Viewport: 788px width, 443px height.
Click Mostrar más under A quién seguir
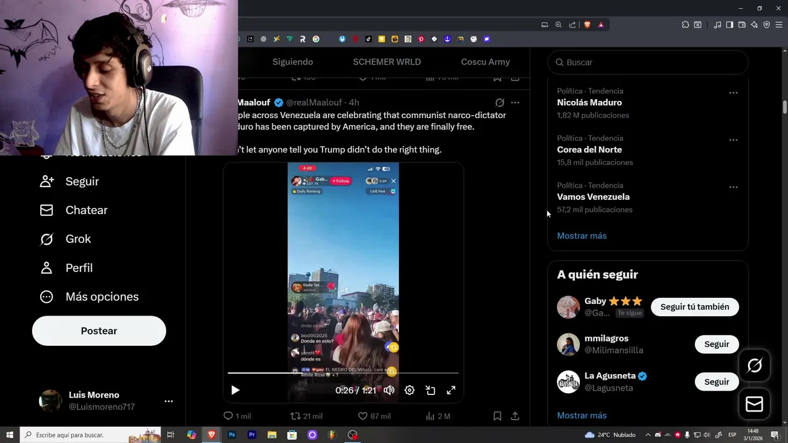tap(582, 415)
